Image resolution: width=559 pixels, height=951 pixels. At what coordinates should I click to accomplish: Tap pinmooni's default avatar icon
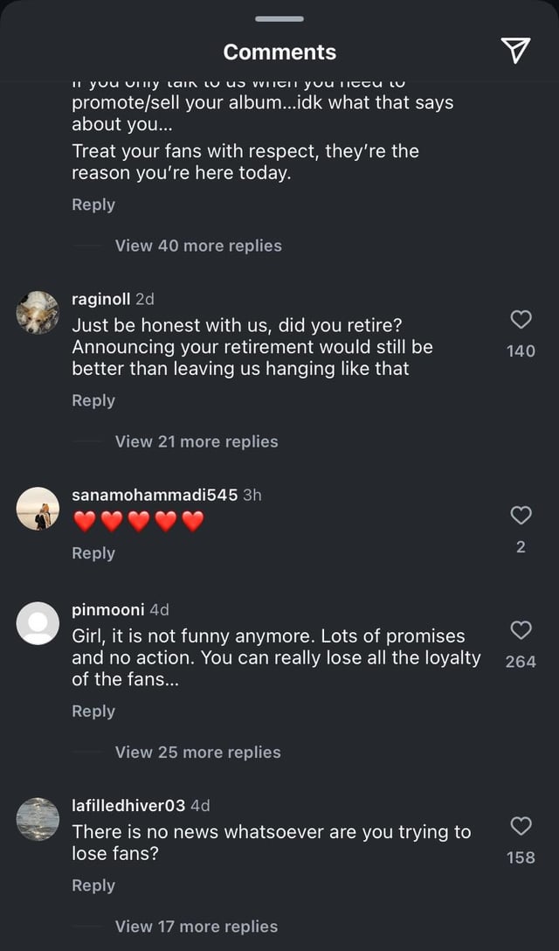tap(38, 623)
